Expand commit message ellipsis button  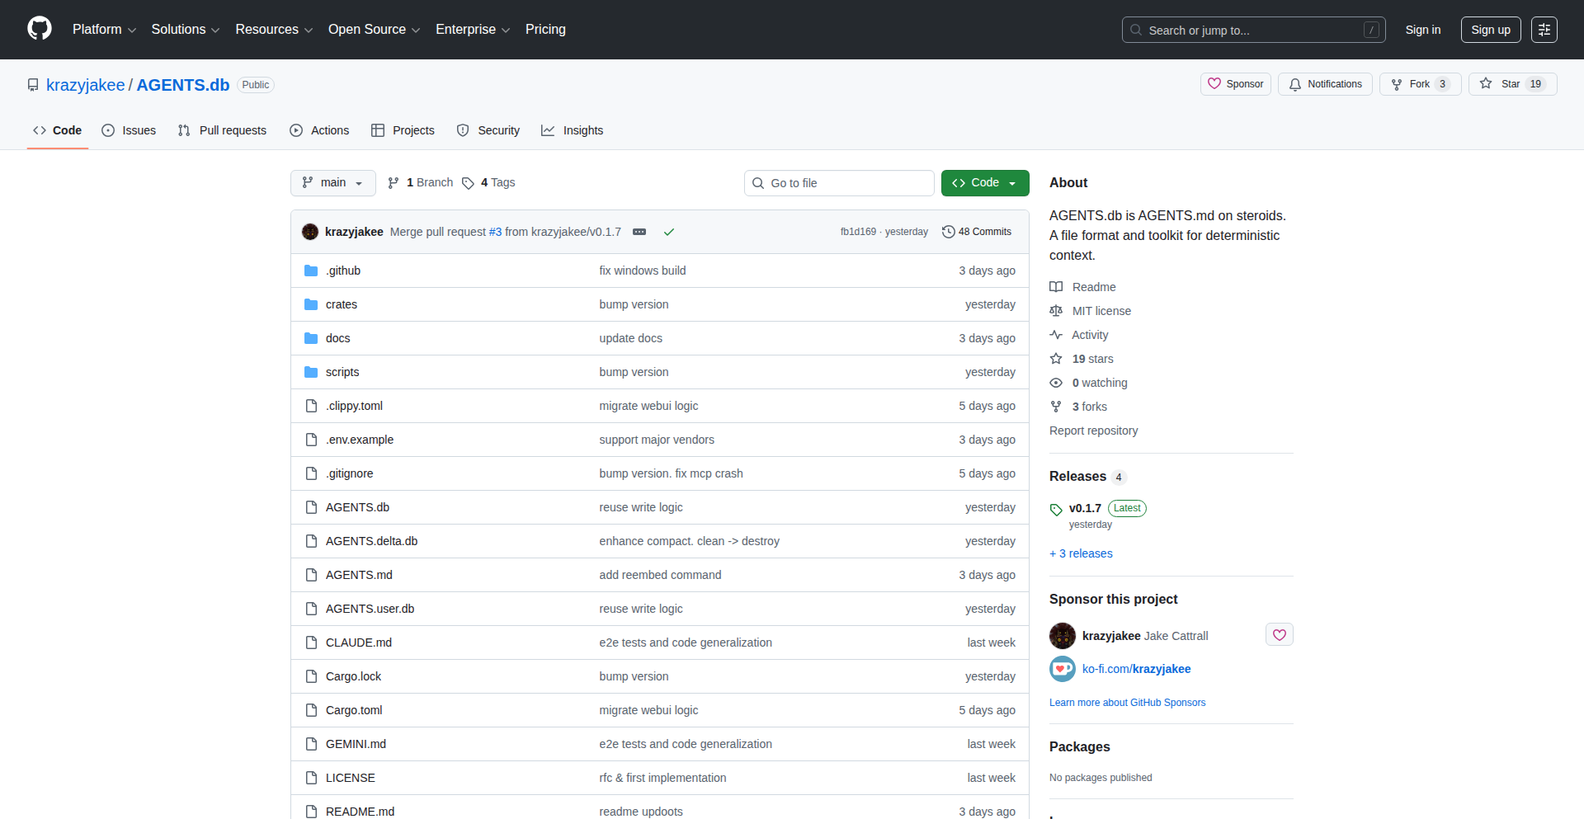tap(639, 232)
